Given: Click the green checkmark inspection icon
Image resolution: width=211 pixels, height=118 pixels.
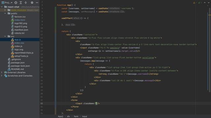Looking at the screenshot, I should [x=199, y=3].
